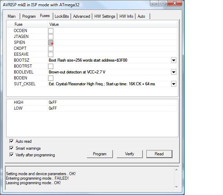This screenshot has height=195, width=223.
Task: Select the Fuses tab
Action: click(x=45, y=16)
